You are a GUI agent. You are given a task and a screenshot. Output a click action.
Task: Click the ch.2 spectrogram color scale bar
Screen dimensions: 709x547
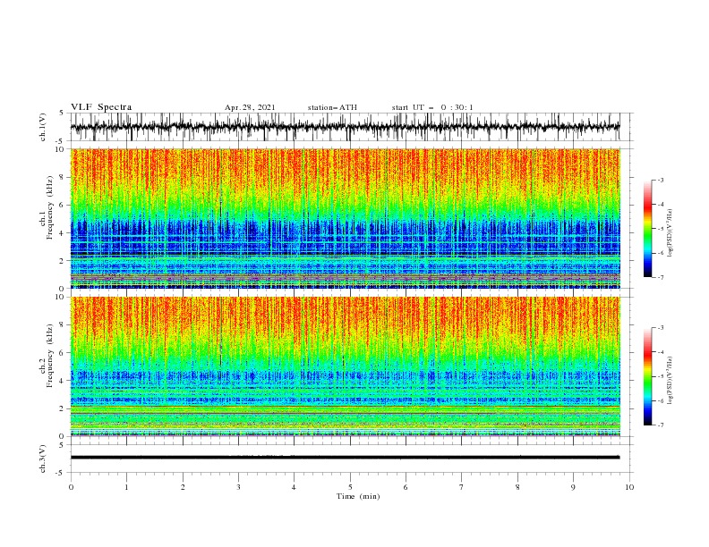click(647, 376)
